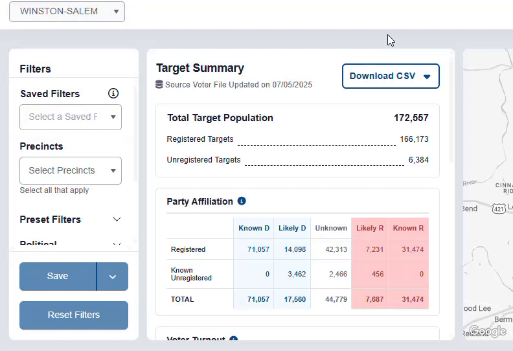Screen dimensions: 513x351
Task: Select the Total Target Population value 172,557
Action: (x=411, y=118)
